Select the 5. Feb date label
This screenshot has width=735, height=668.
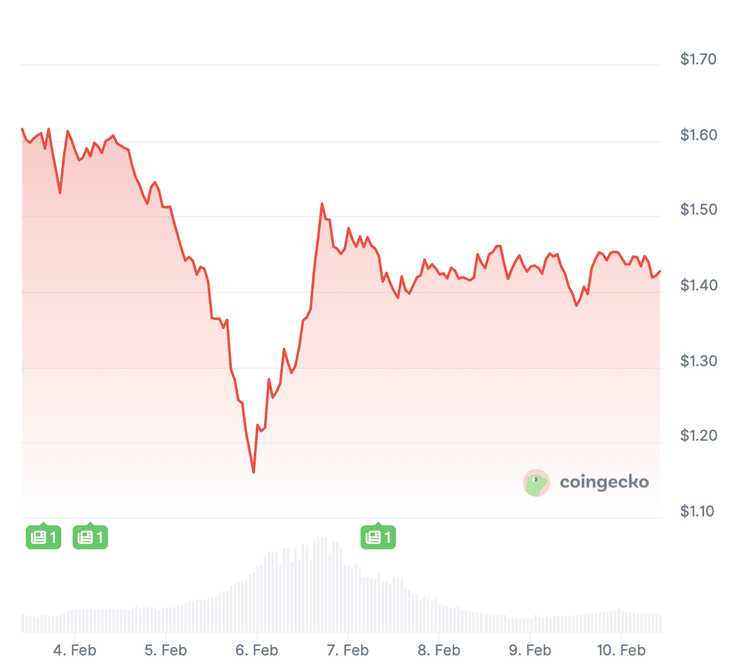(x=165, y=650)
